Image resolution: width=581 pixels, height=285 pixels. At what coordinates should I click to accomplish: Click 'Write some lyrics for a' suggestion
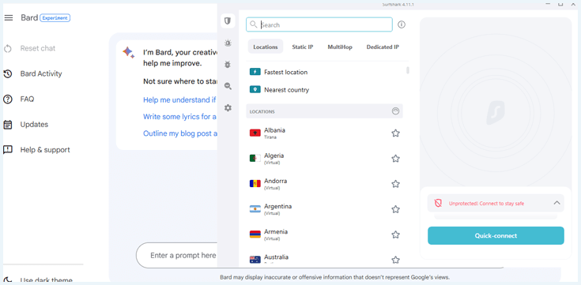click(x=179, y=117)
